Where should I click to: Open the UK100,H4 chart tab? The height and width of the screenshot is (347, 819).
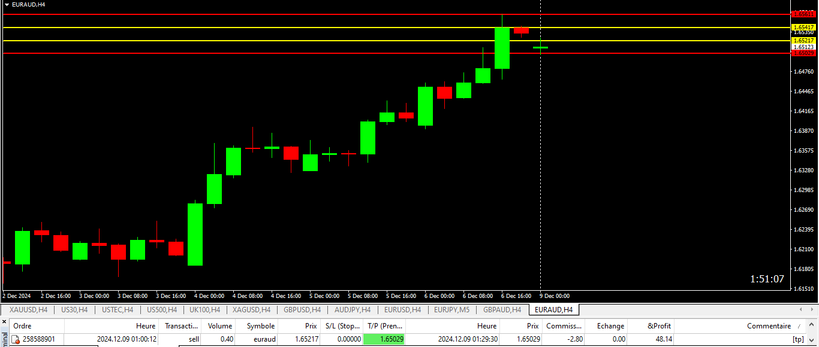tap(204, 310)
